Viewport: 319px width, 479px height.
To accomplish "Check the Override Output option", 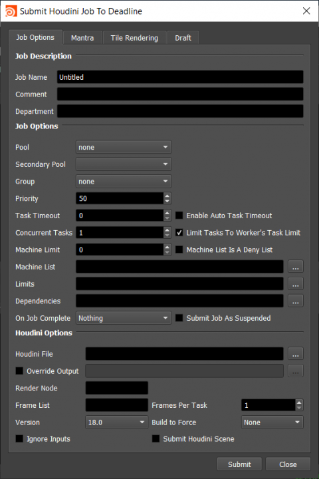I will point(19,371).
